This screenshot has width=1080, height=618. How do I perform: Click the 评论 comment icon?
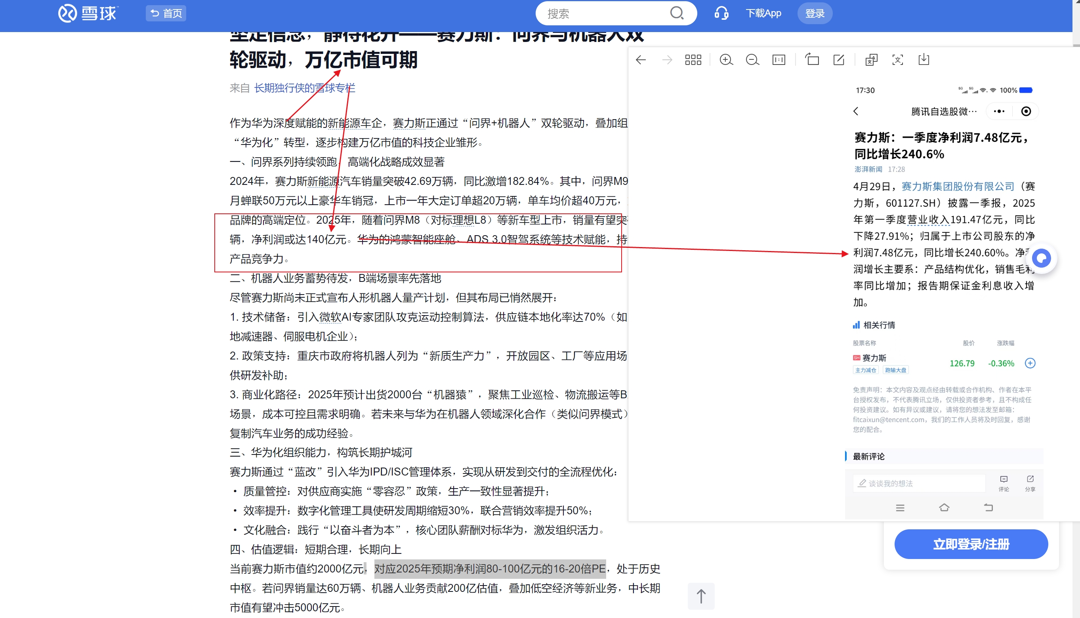(x=1004, y=483)
